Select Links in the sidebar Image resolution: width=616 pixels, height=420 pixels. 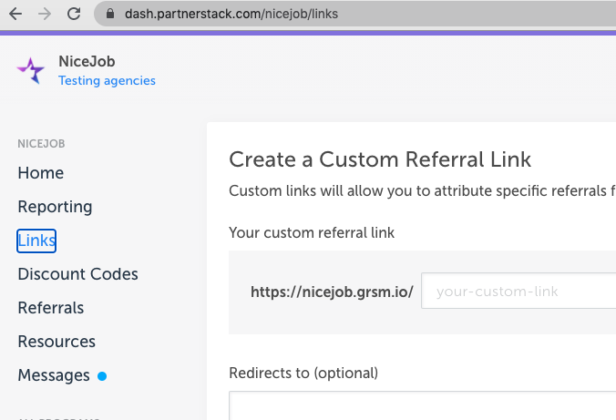coord(36,241)
